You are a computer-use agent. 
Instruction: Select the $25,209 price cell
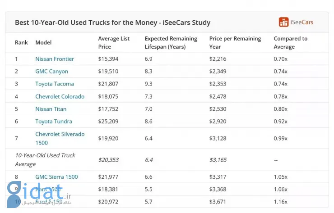(x=108, y=122)
